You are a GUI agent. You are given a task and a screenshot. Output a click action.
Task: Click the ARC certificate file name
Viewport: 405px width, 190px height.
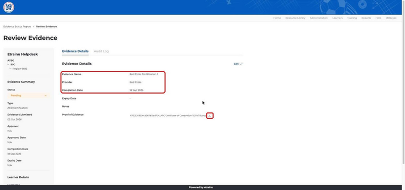pyautogui.click(x=168, y=116)
